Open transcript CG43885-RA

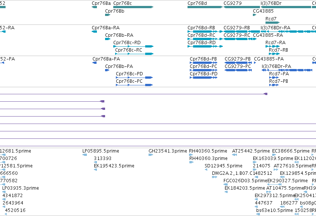click(268, 35)
